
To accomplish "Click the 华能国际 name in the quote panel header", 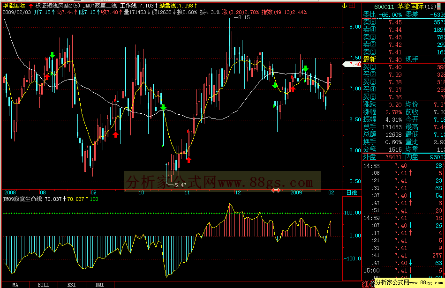I will 410,7.
